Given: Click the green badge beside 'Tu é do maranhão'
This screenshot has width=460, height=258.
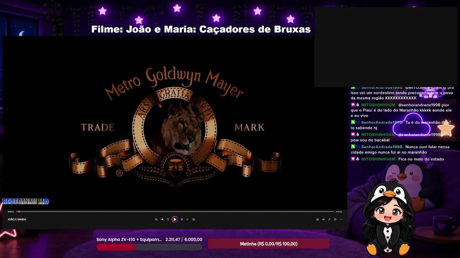Looking at the screenshot, I should (353, 123).
